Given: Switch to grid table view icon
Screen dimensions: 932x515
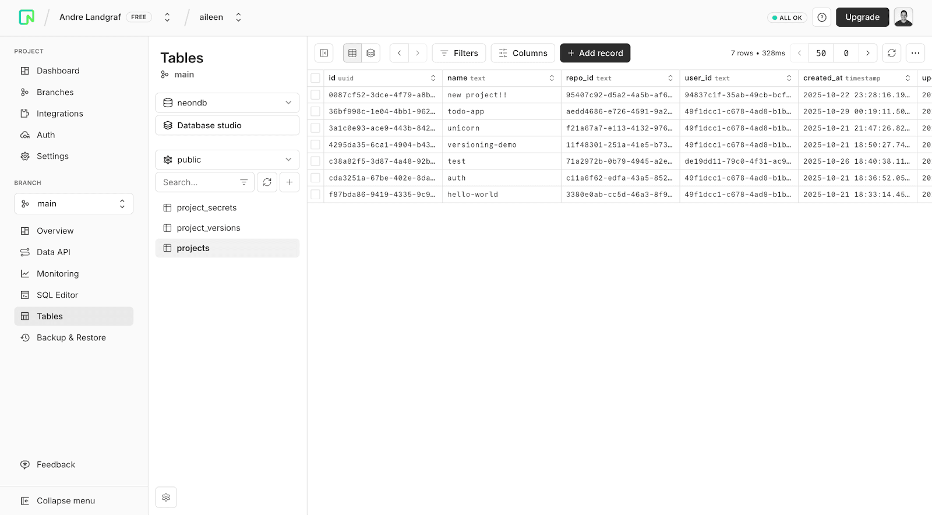Looking at the screenshot, I should point(352,53).
